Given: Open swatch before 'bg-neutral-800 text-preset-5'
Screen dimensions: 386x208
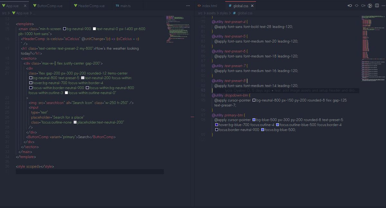Looking at the screenshot, I should pyautogui.click(x=31, y=78).
